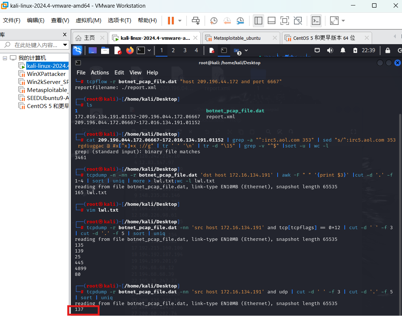Open the snapshot manager
The width and height of the screenshot is (402, 316).
(x=240, y=20)
